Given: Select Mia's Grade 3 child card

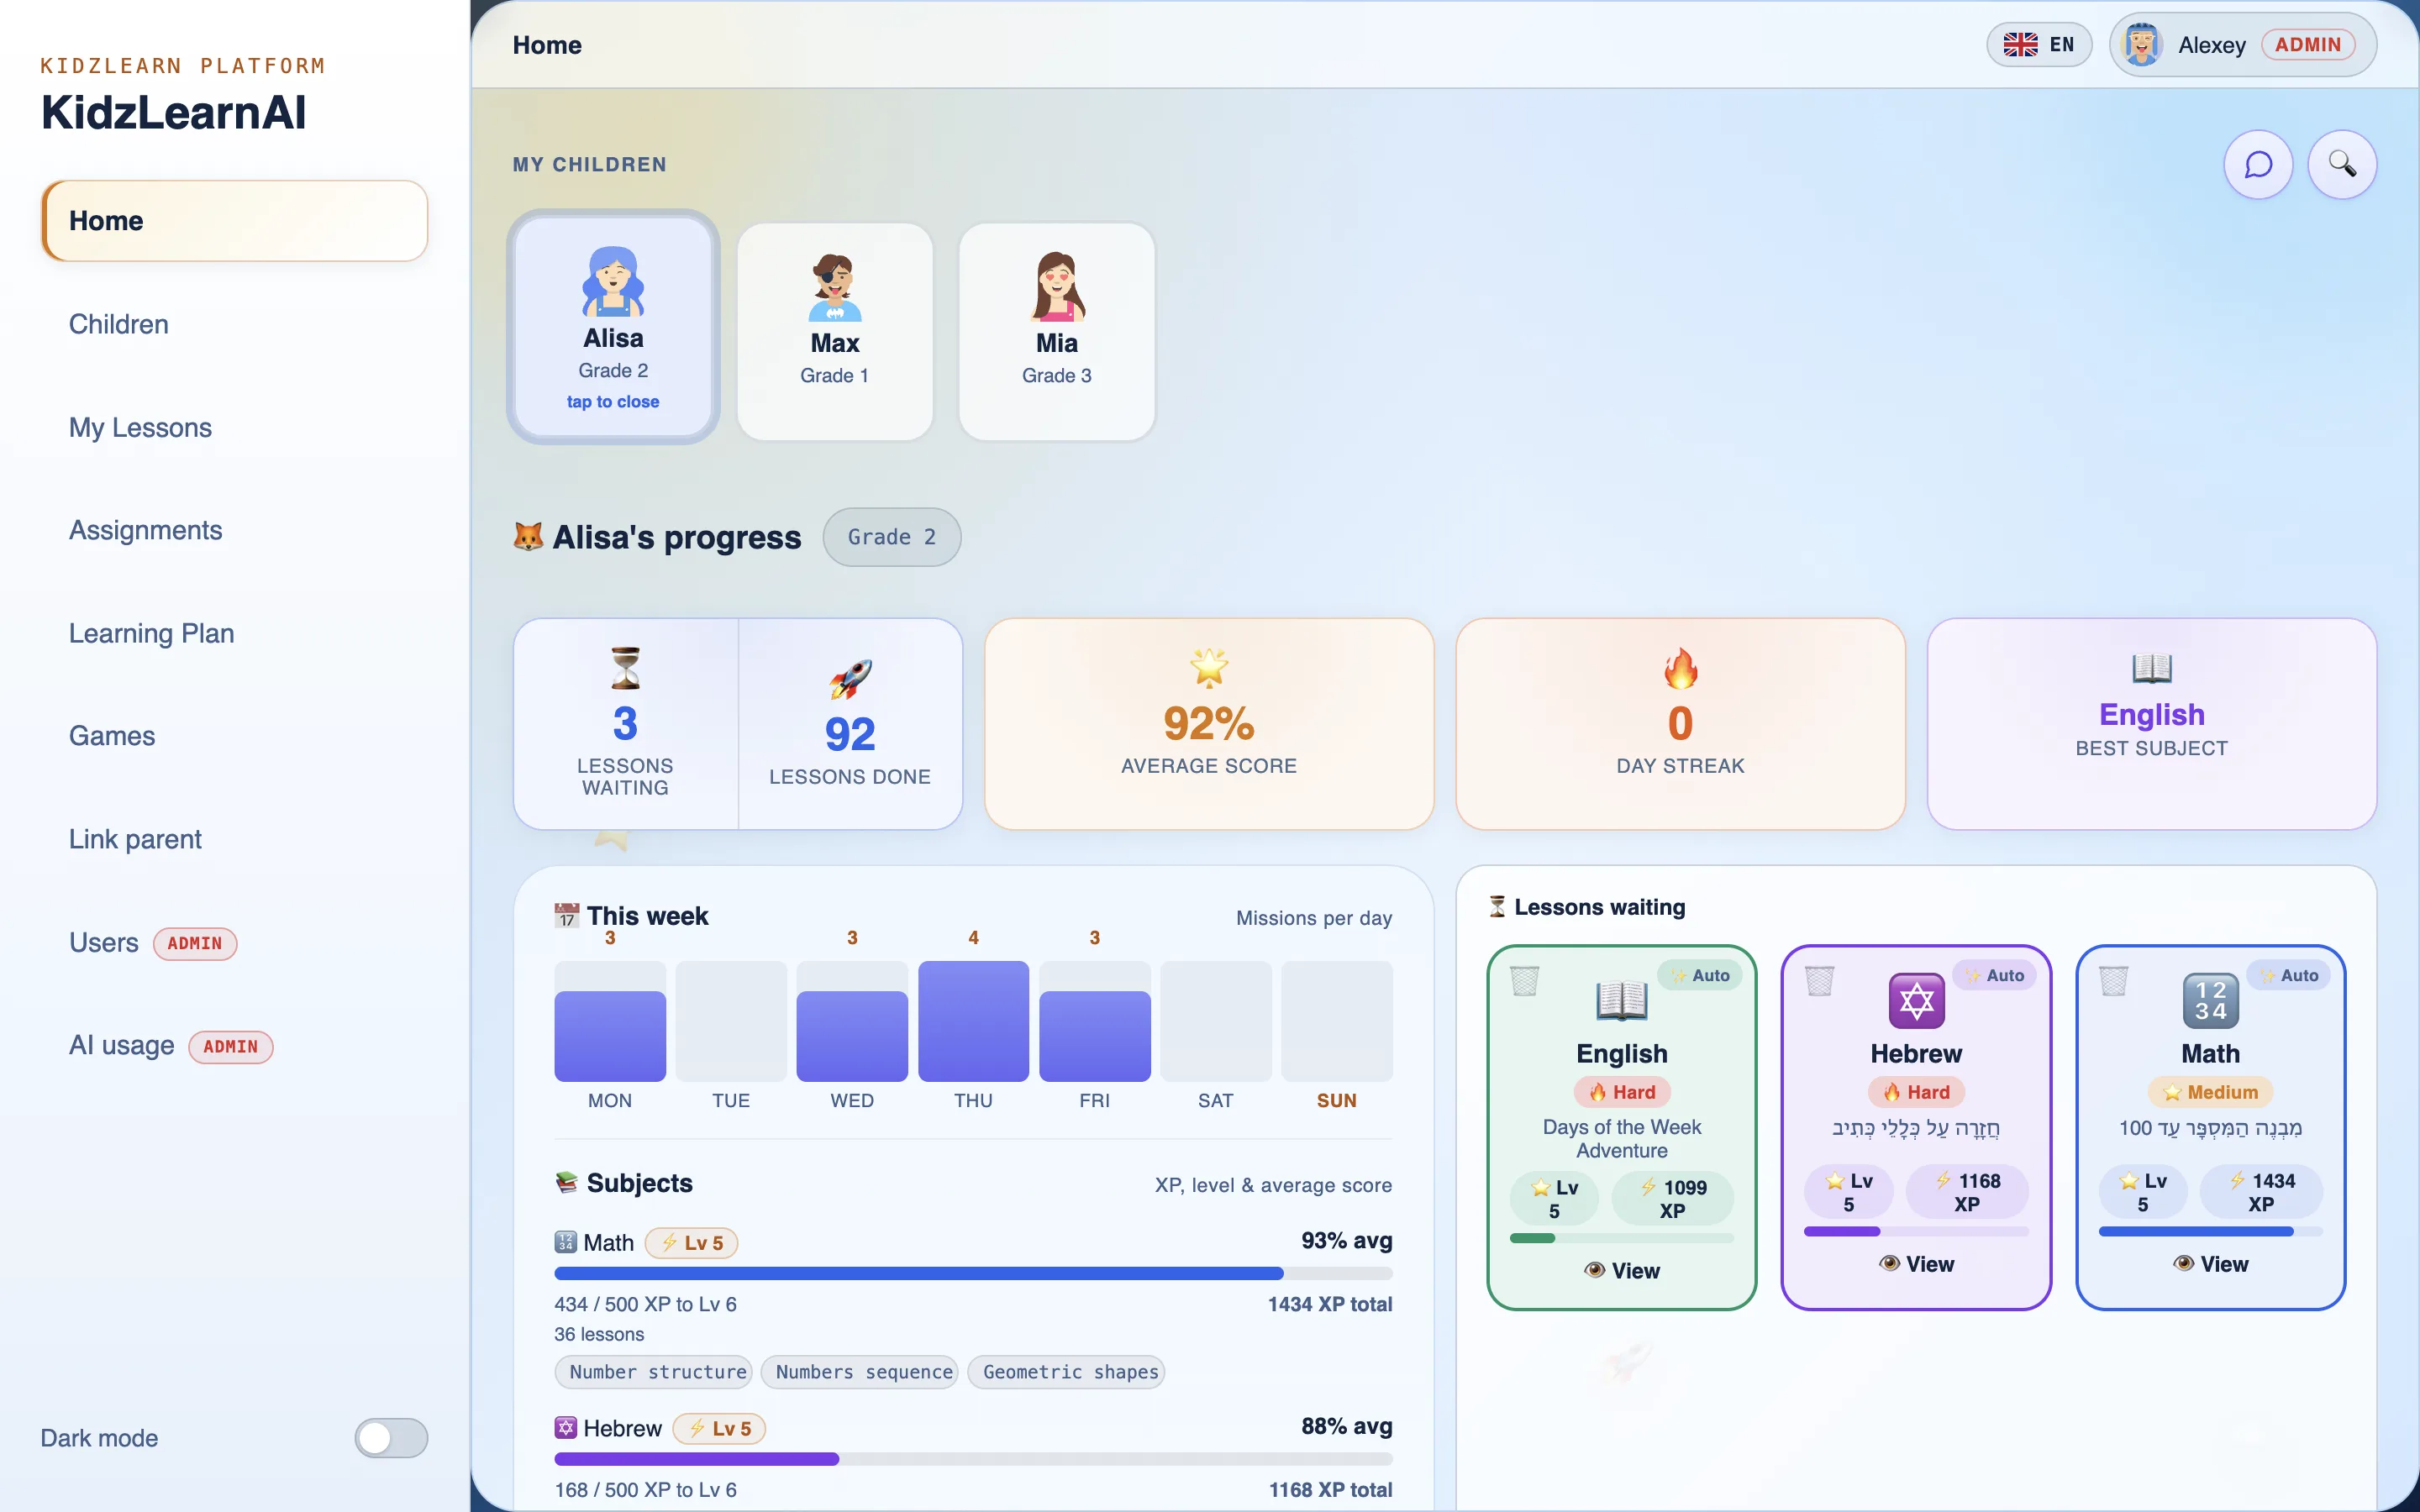Looking at the screenshot, I should (1057, 331).
